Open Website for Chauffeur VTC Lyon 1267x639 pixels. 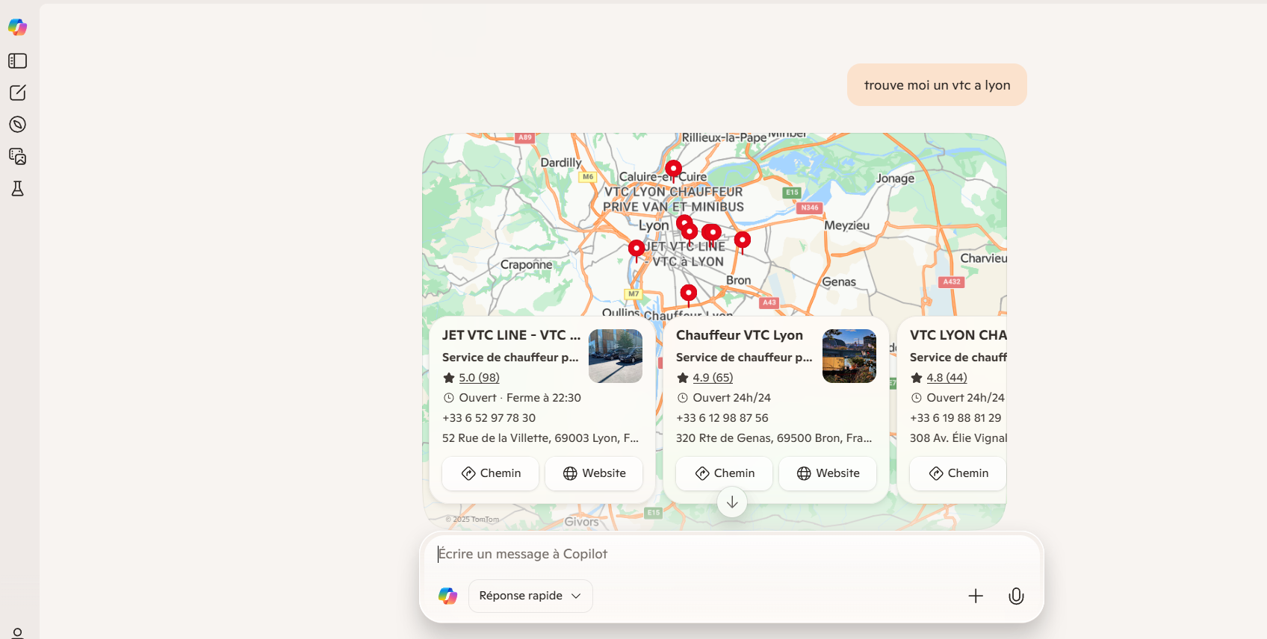pyautogui.click(x=828, y=473)
